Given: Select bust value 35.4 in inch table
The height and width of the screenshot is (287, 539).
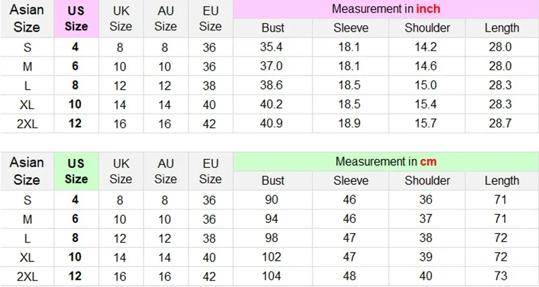Looking at the screenshot, I should coord(273,47).
